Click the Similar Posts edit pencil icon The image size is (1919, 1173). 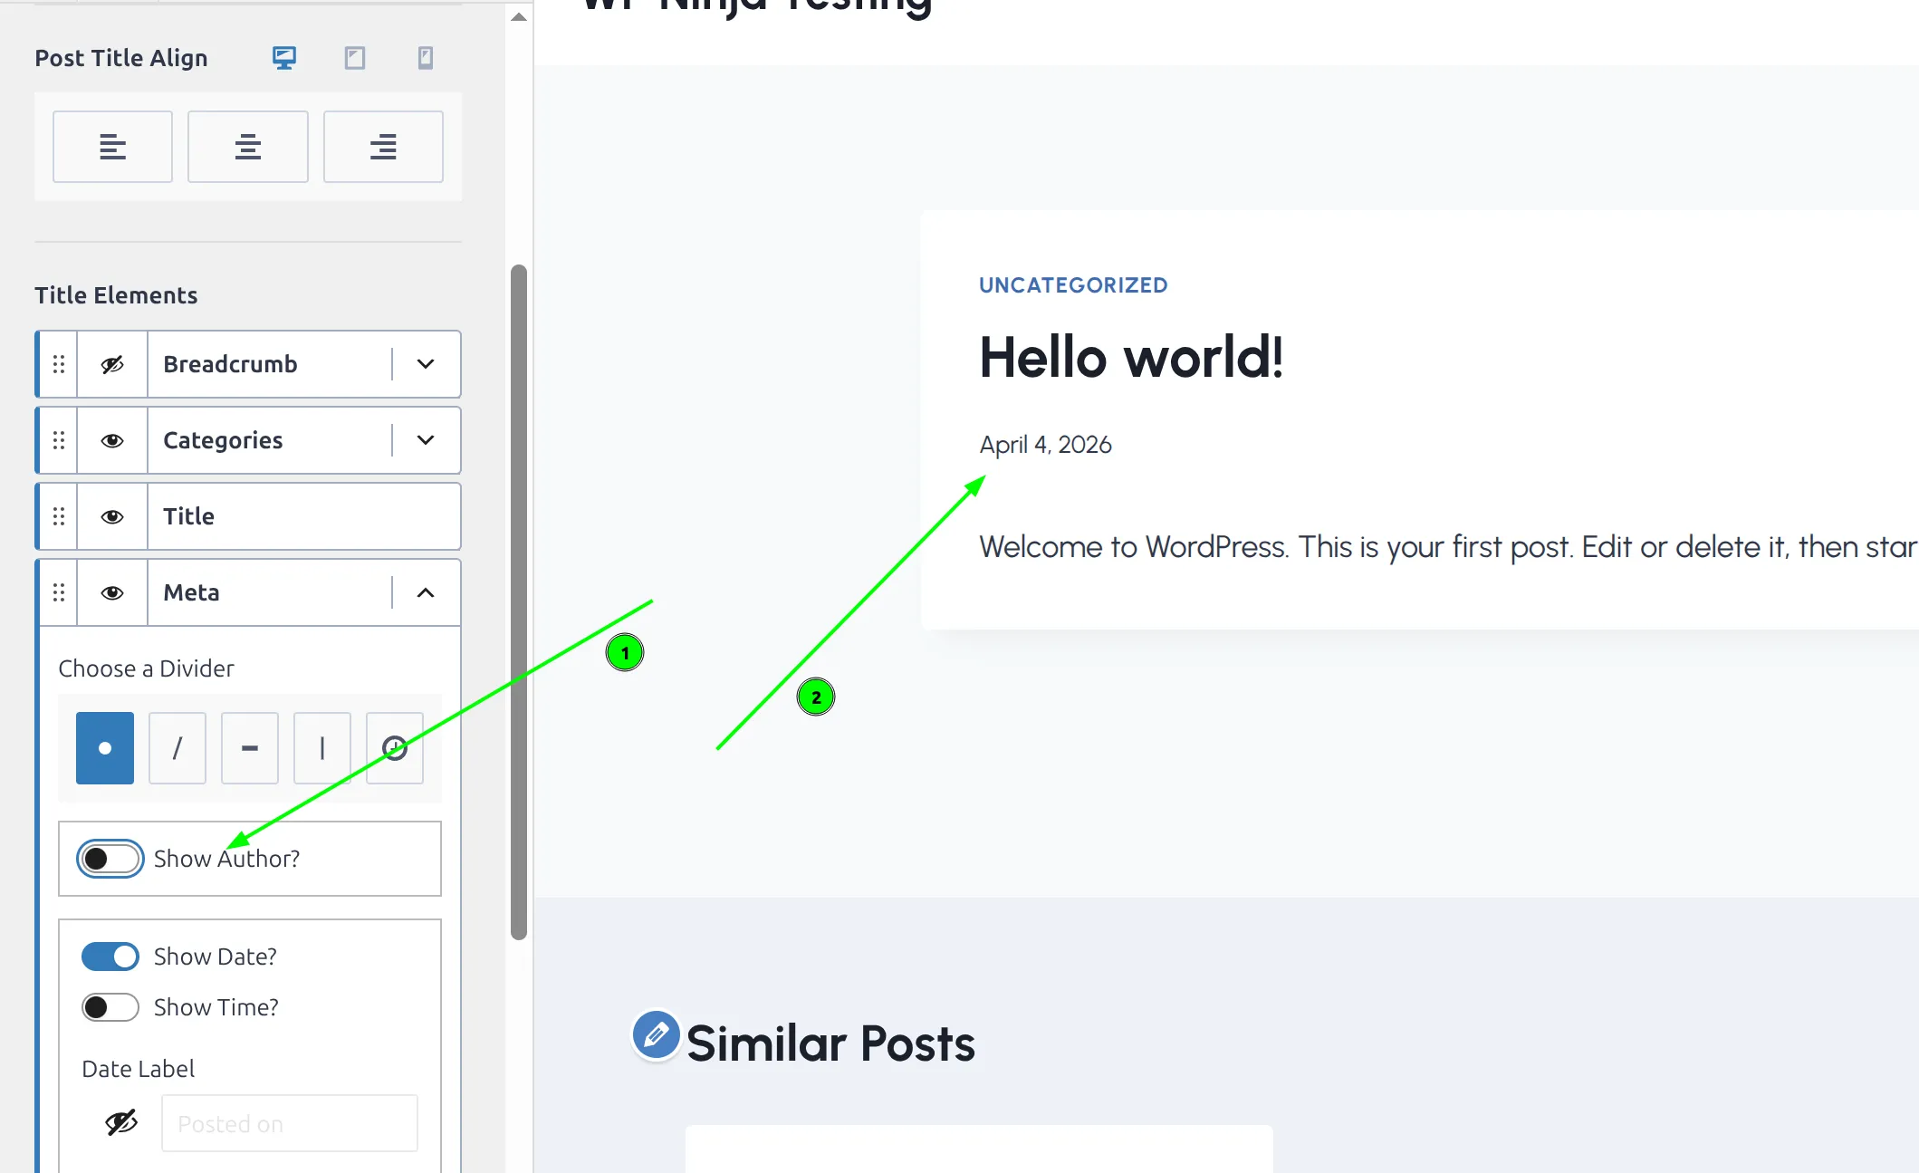(656, 1034)
